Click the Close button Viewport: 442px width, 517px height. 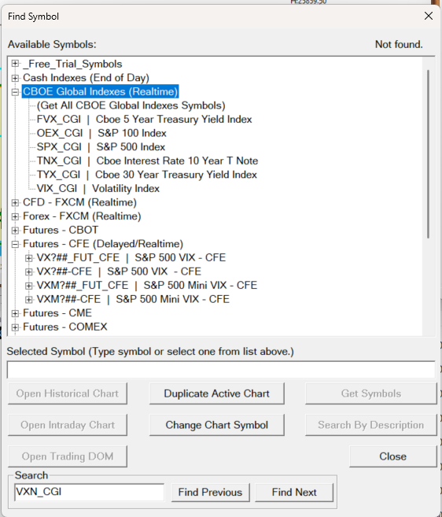[x=393, y=456]
